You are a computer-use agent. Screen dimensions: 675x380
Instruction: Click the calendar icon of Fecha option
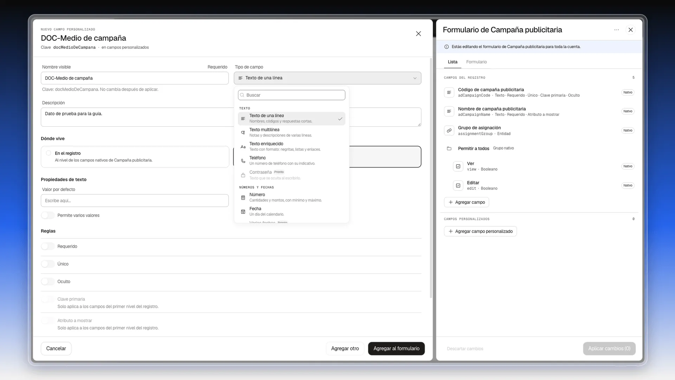(243, 212)
